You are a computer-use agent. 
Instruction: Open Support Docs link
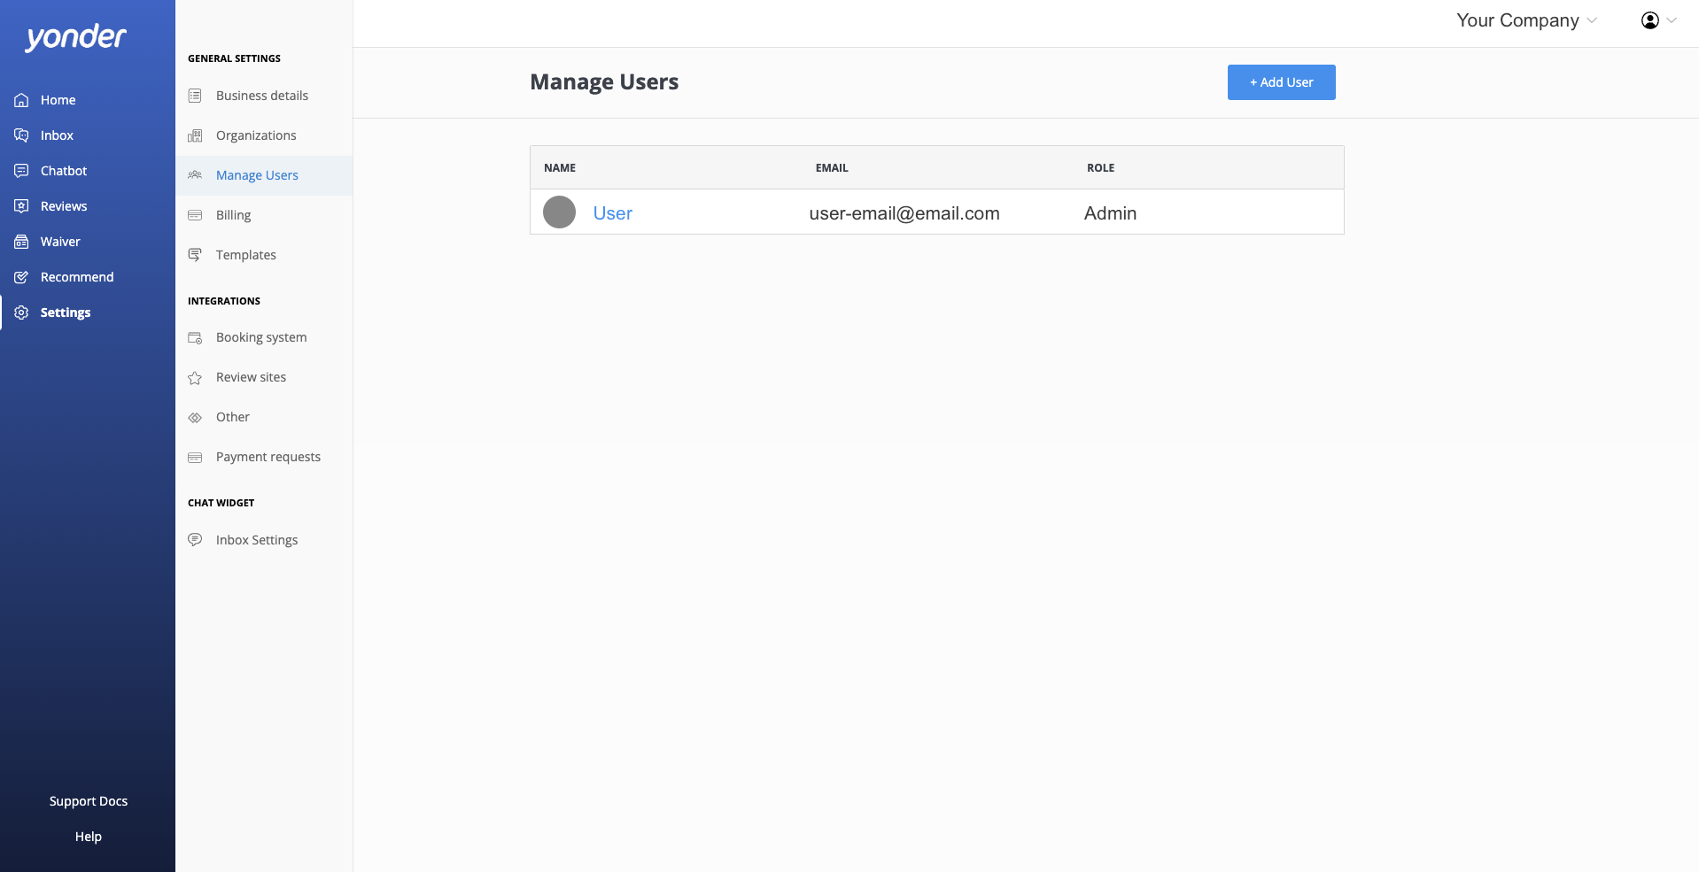[89, 801]
